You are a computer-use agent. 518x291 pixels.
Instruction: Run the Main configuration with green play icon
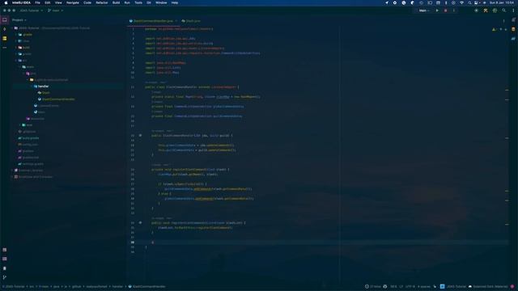437,11
